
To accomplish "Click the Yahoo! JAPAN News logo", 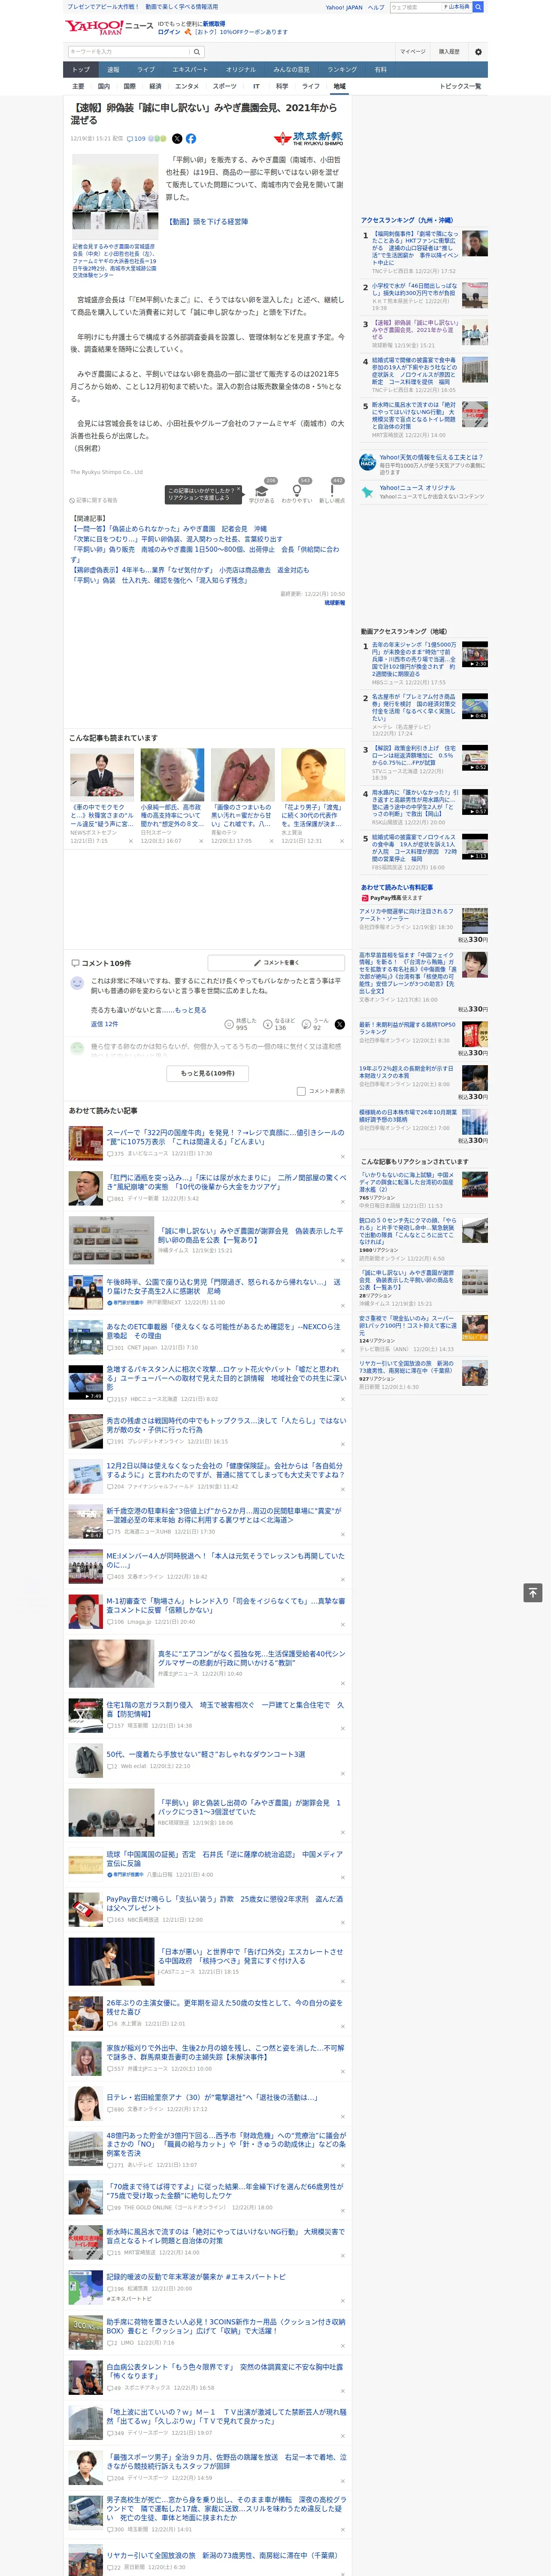I will [x=109, y=27].
